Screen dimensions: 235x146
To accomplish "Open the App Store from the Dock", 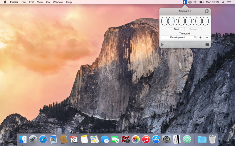I will click(156, 140).
